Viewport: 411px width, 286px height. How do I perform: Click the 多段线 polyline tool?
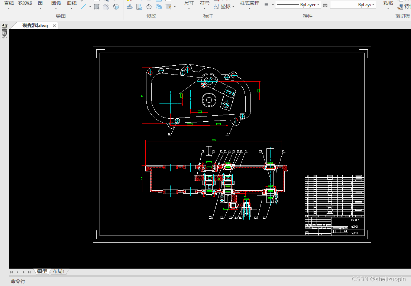click(25, 3)
